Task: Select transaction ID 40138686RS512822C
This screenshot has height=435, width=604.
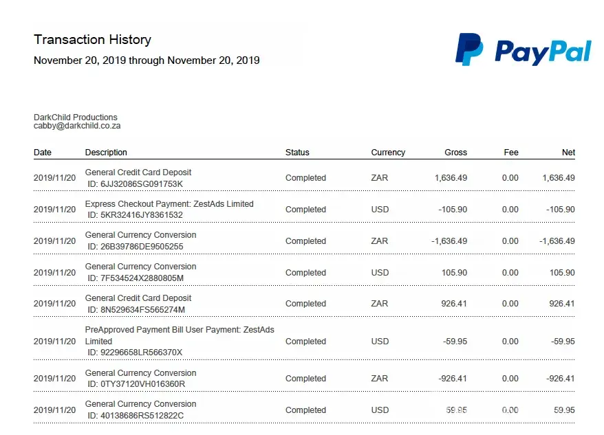Action: coord(136,416)
